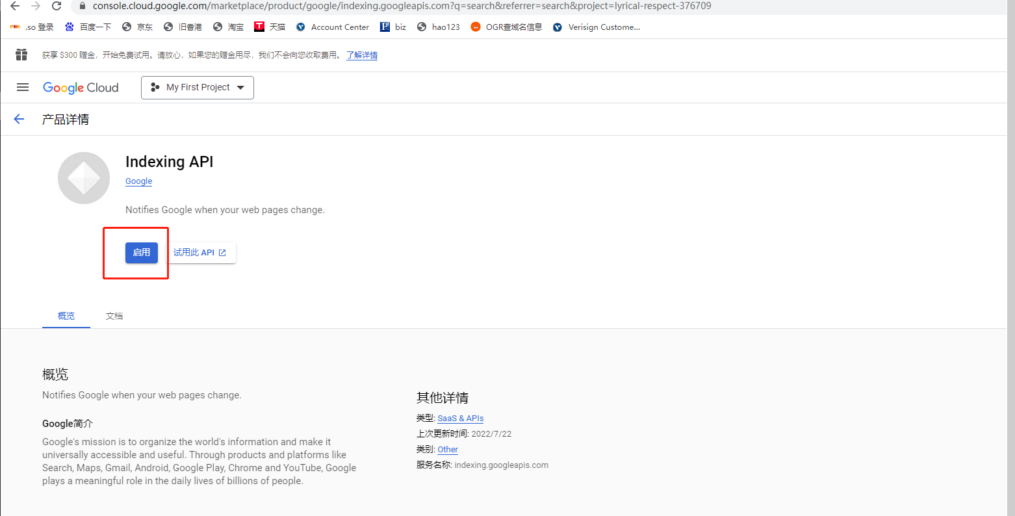Click the browser forward arrow
This screenshot has height=516, width=1015.
pyautogui.click(x=36, y=6)
